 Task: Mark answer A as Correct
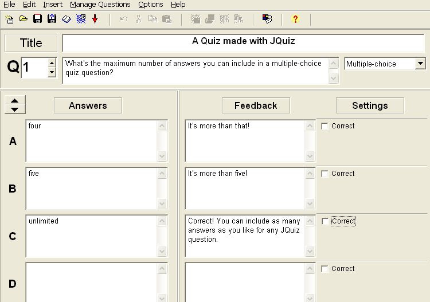coord(325,126)
